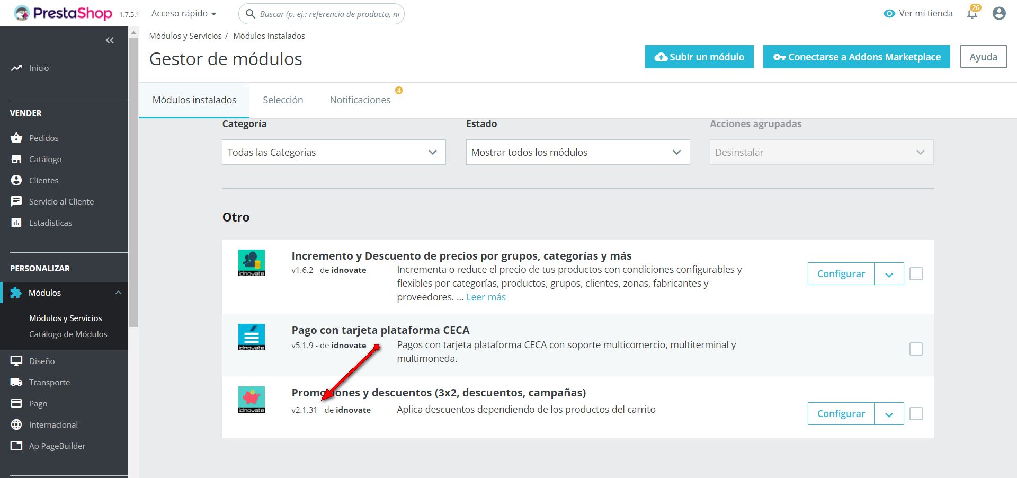This screenshot has width=1017, height=478.
Task: Open notifications bell icon
Action: (972, 14)
